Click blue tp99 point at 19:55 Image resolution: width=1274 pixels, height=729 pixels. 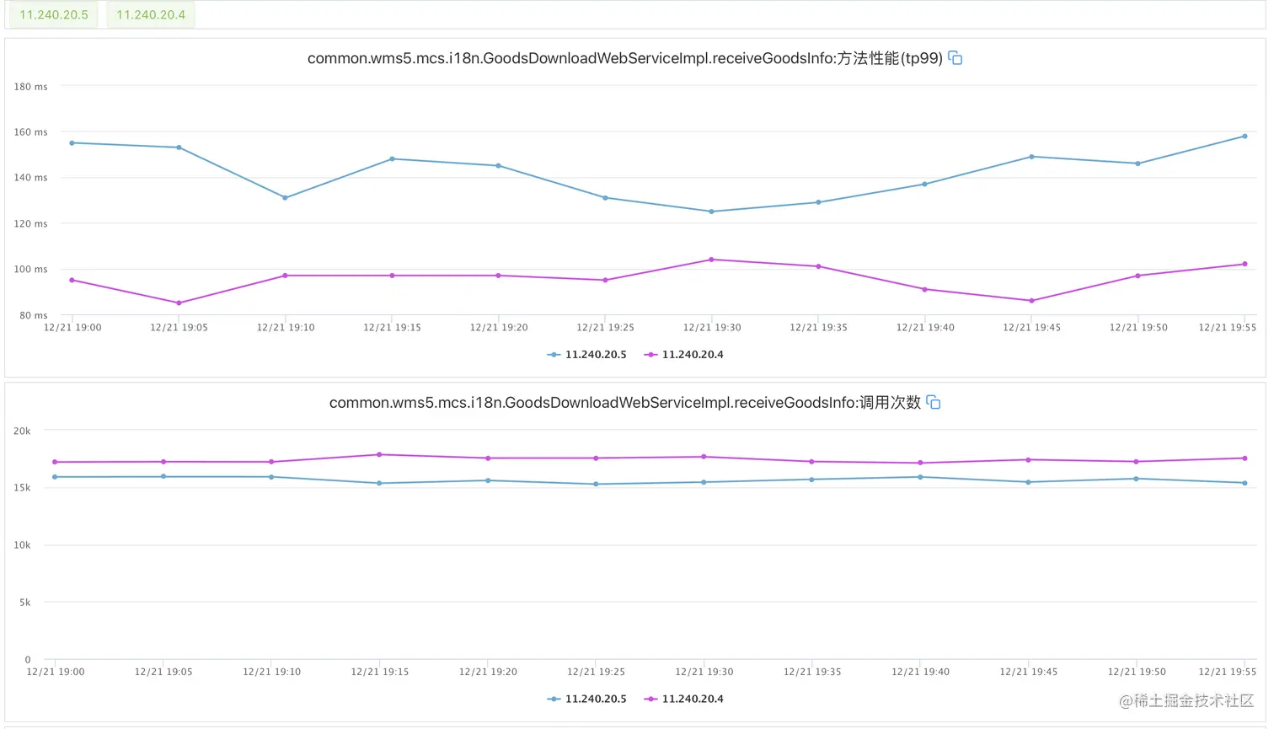[1245, 137]
